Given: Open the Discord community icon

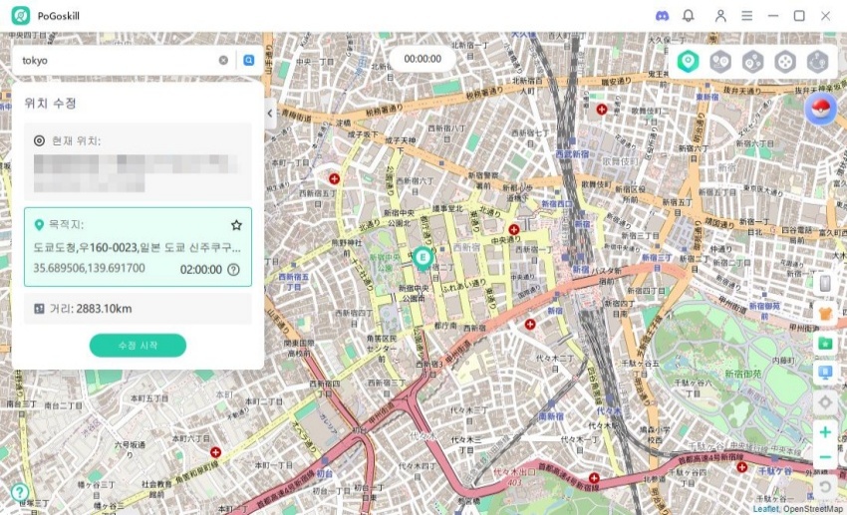Looking at the screenshot, I should point(662,16).
